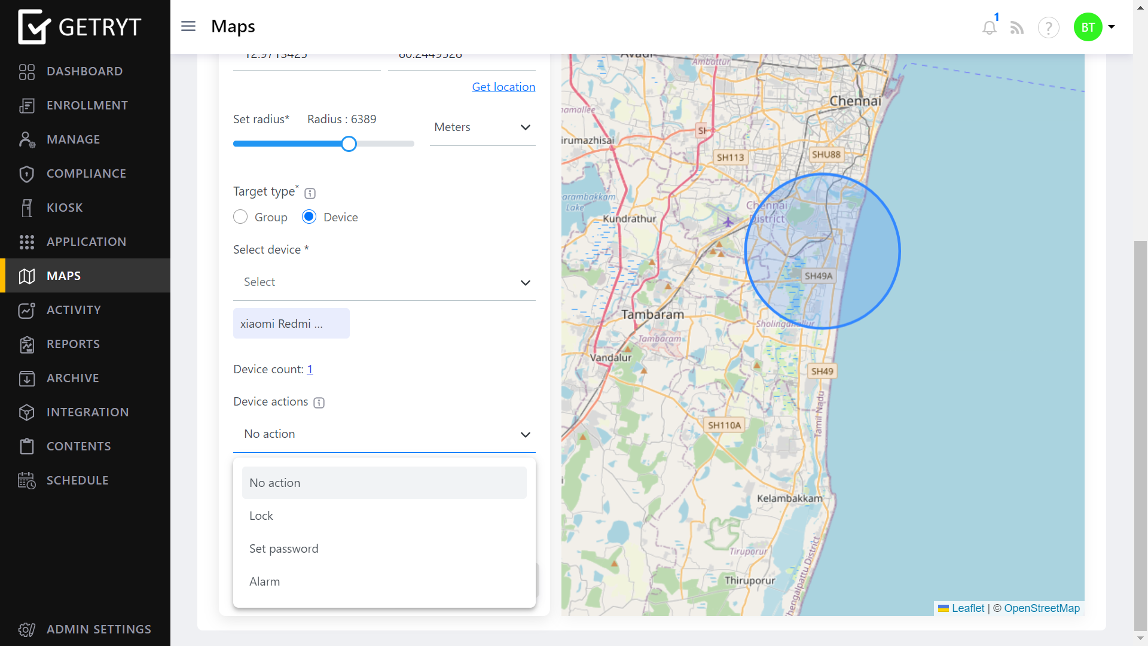Open the RSS feed icon

click(x=1017, y=28)
